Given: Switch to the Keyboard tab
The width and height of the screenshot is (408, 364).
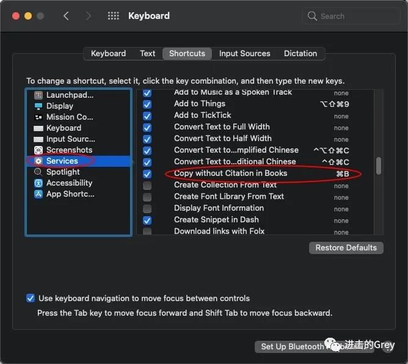Looking at the screenshot, I should pyautogui.click(x=108, y=54).
